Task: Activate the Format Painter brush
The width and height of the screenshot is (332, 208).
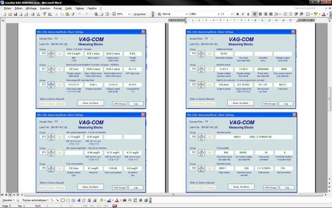Action: point(73,14)
